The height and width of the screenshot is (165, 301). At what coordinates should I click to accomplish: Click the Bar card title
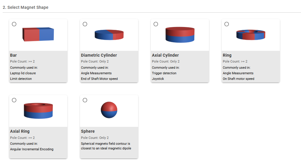click(14, 55)
